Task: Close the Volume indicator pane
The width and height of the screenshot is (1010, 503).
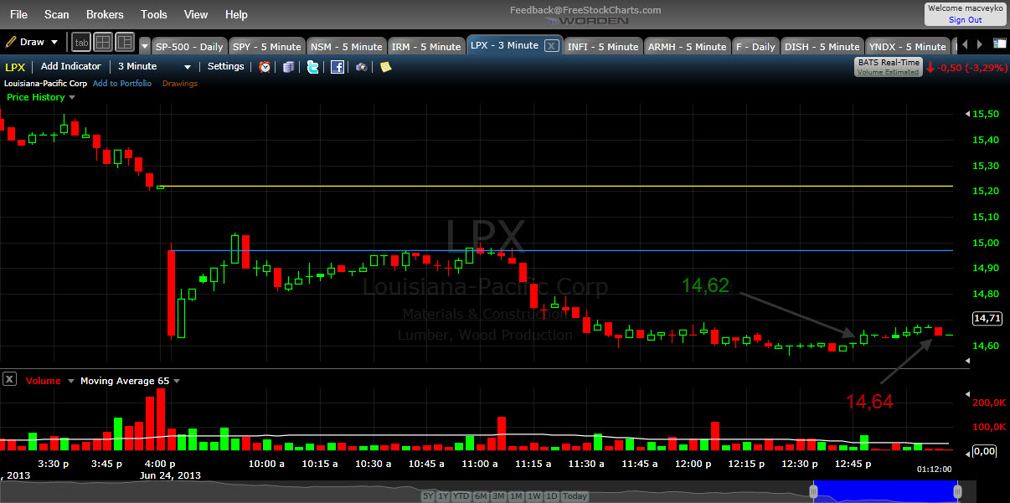Action: 9,379
